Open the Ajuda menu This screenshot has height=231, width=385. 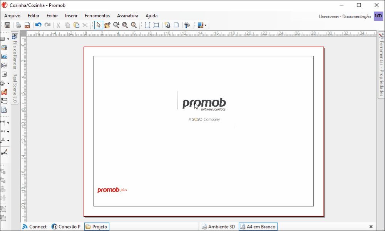click(151, 16)
